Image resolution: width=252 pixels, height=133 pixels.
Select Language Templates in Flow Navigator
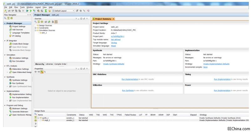tap(19, 33)
